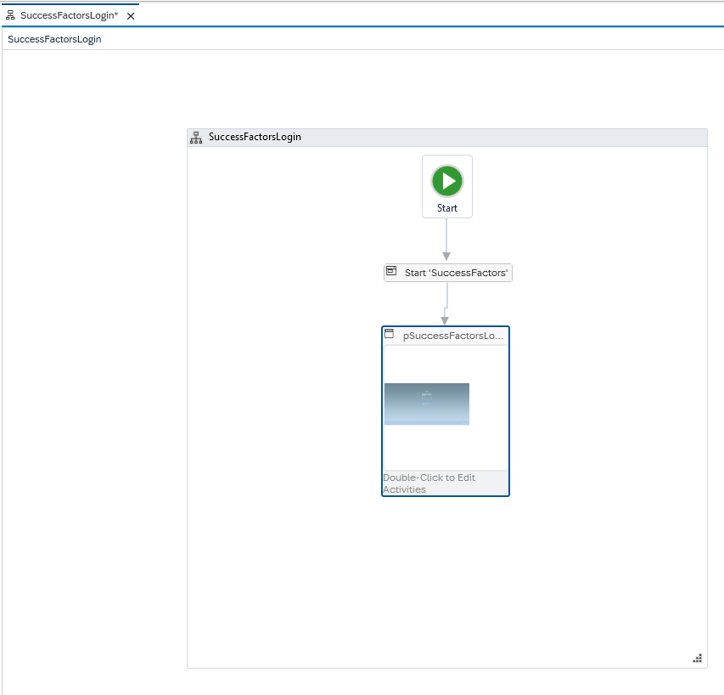Click the resize grip of the workflow container
The width and height of the screenshot is (724, 695).
(698, 658)
